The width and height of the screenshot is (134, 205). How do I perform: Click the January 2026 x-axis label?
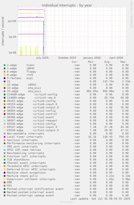click(92, 58)
